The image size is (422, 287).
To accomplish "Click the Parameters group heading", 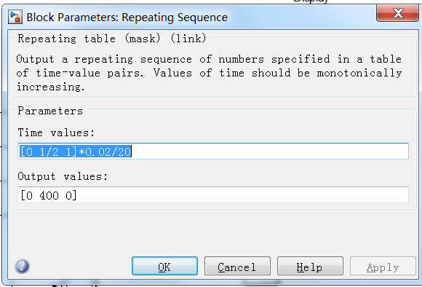I will coord(50,111).
